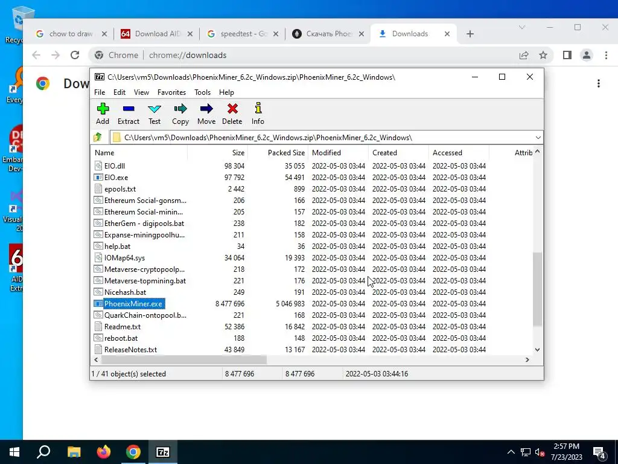Open Firefox from the taskbar
The width and height of the screenshot is (618, 464).
(x=104, y=452)
